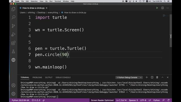Image resolution: width=181 pixels, height=102 pixels.
Task: Open the View menu
Action: click(x=42, y=1)
